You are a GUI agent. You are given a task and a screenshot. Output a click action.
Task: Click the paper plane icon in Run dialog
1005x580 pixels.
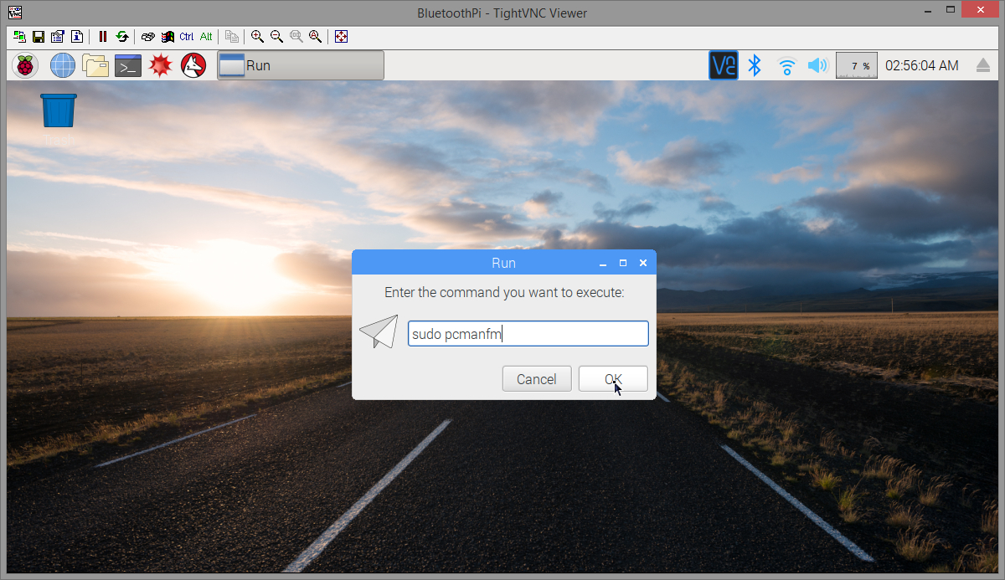379,331
